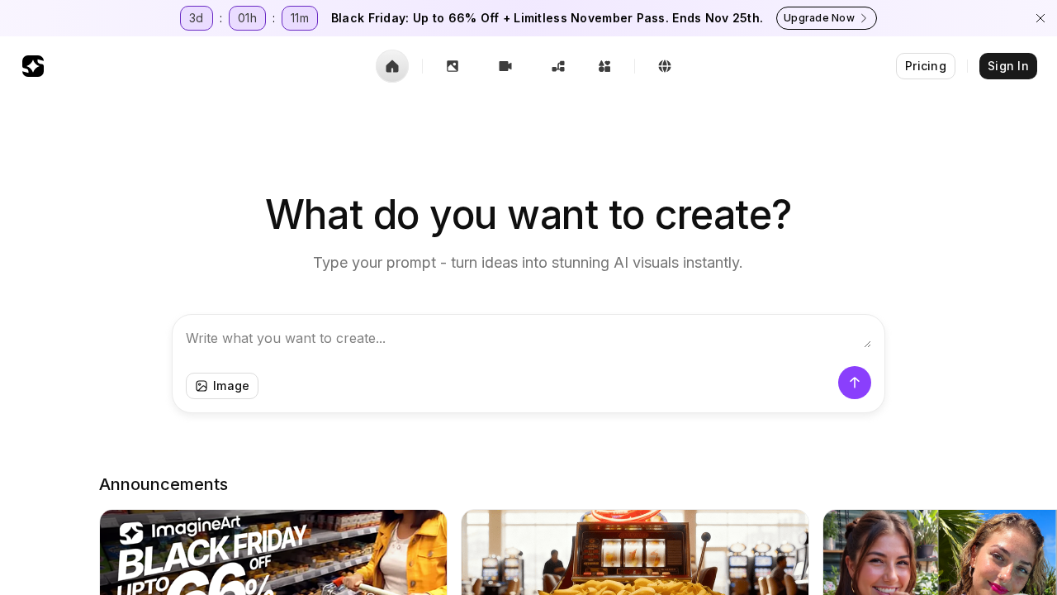Screen dimensions: 1057x595
Task: Close the Black Friday banner
Action: click(x=1040, y=18)
